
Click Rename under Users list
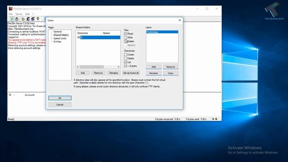154,73
